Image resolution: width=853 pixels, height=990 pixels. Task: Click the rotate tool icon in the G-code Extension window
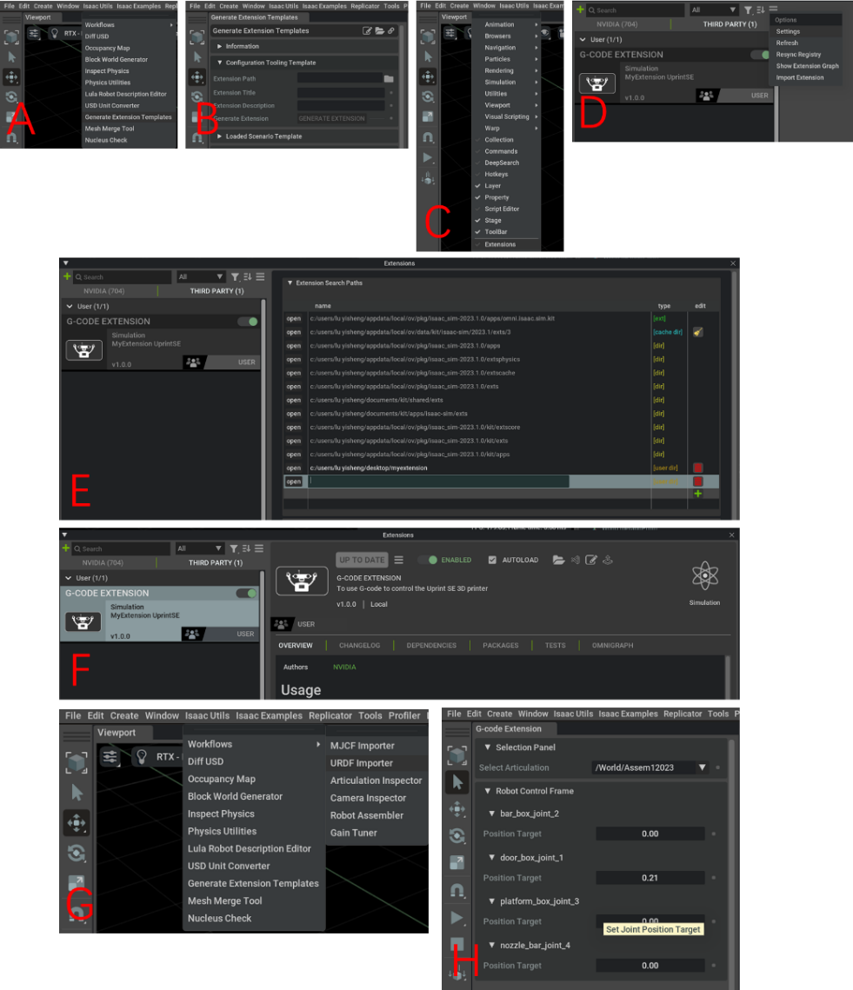[456, 836]
